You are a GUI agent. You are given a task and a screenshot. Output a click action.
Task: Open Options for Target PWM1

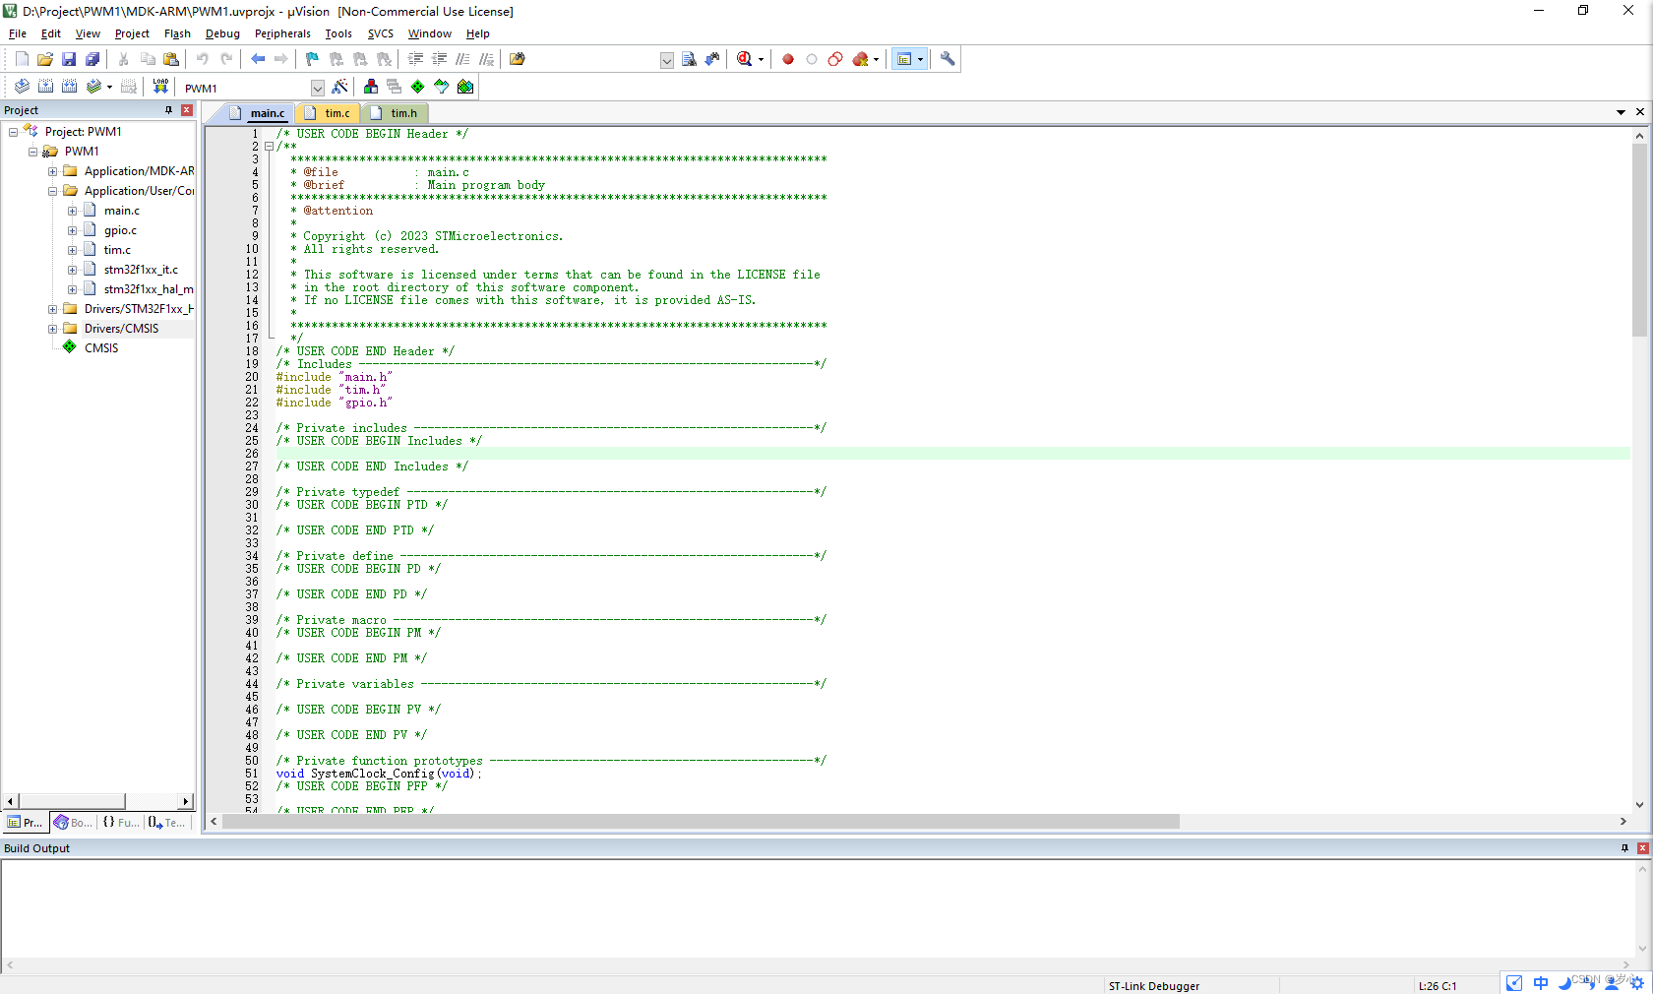[x=340, y=87]
